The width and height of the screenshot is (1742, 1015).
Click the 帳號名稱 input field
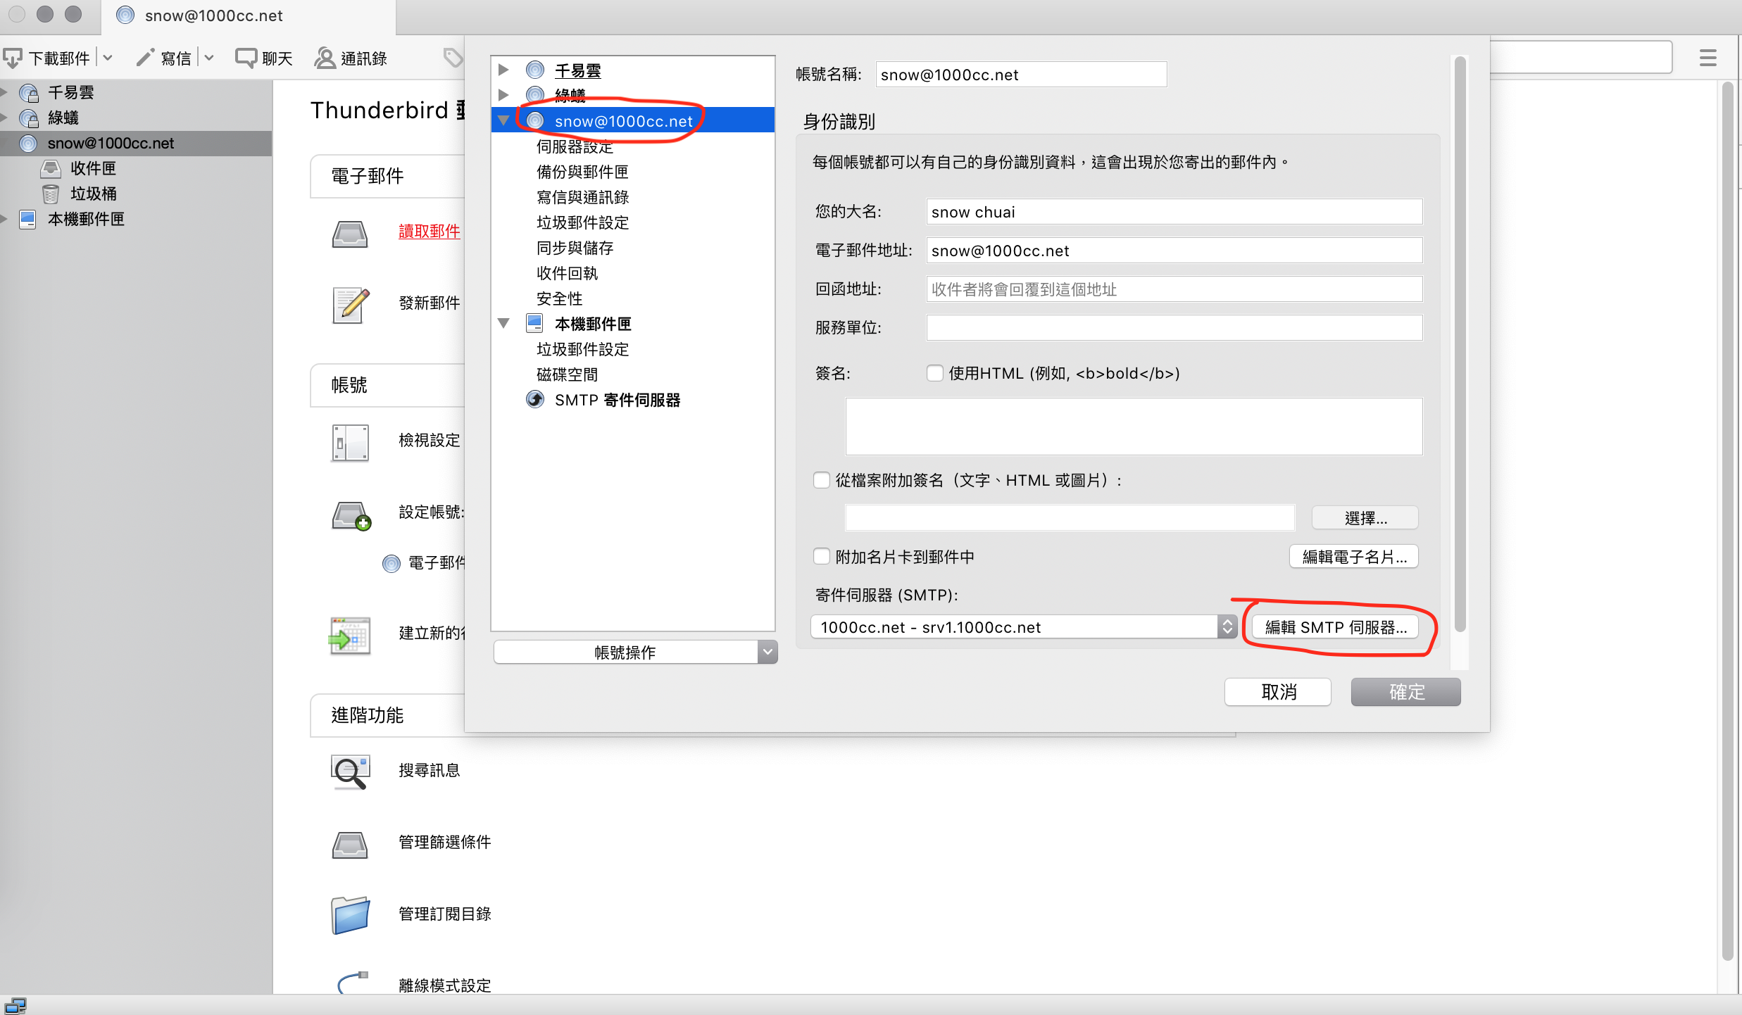point(1020,75)
